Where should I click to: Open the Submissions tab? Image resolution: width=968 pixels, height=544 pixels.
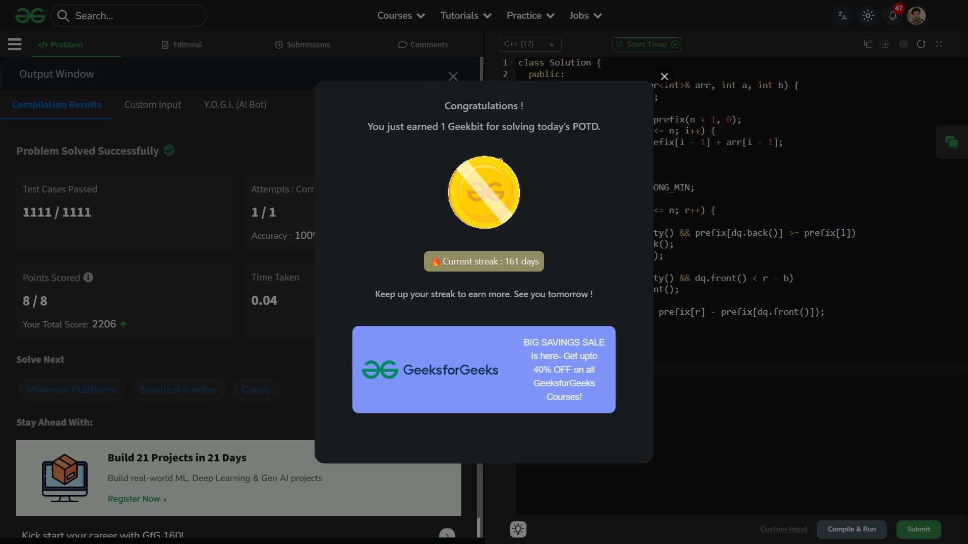[302, 45]
